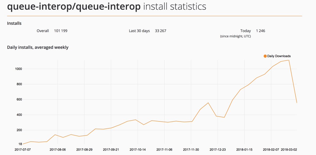Click the 200 y-axis label
The image size is (316, 155).
click(x=19, y=130)
